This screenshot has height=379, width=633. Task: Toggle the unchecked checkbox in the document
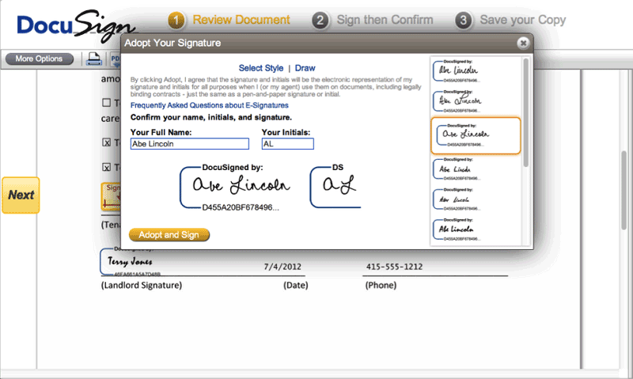(x=106, y=103)
